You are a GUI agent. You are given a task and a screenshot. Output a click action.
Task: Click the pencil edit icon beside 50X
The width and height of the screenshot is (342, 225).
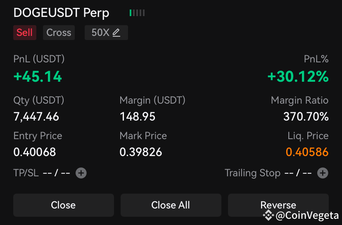tap(116, 33)
